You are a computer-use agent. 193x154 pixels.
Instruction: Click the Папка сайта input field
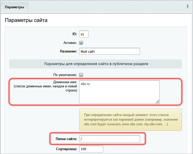click(109, 139)
